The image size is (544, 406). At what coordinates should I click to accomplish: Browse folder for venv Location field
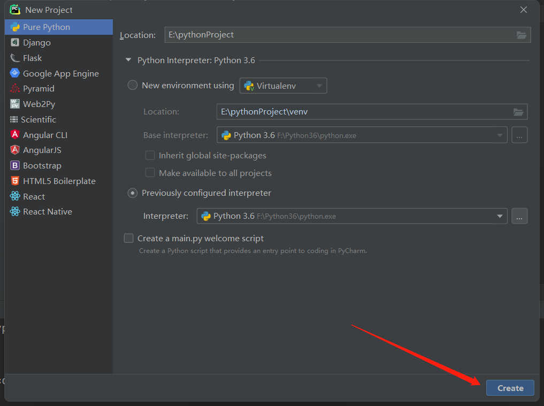click(518, 112)
